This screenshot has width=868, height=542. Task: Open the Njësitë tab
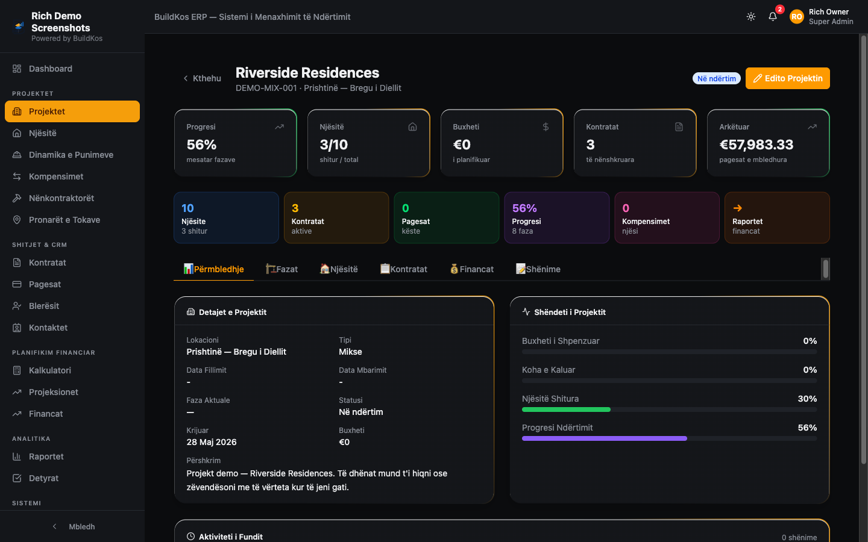tap(339, 269)
